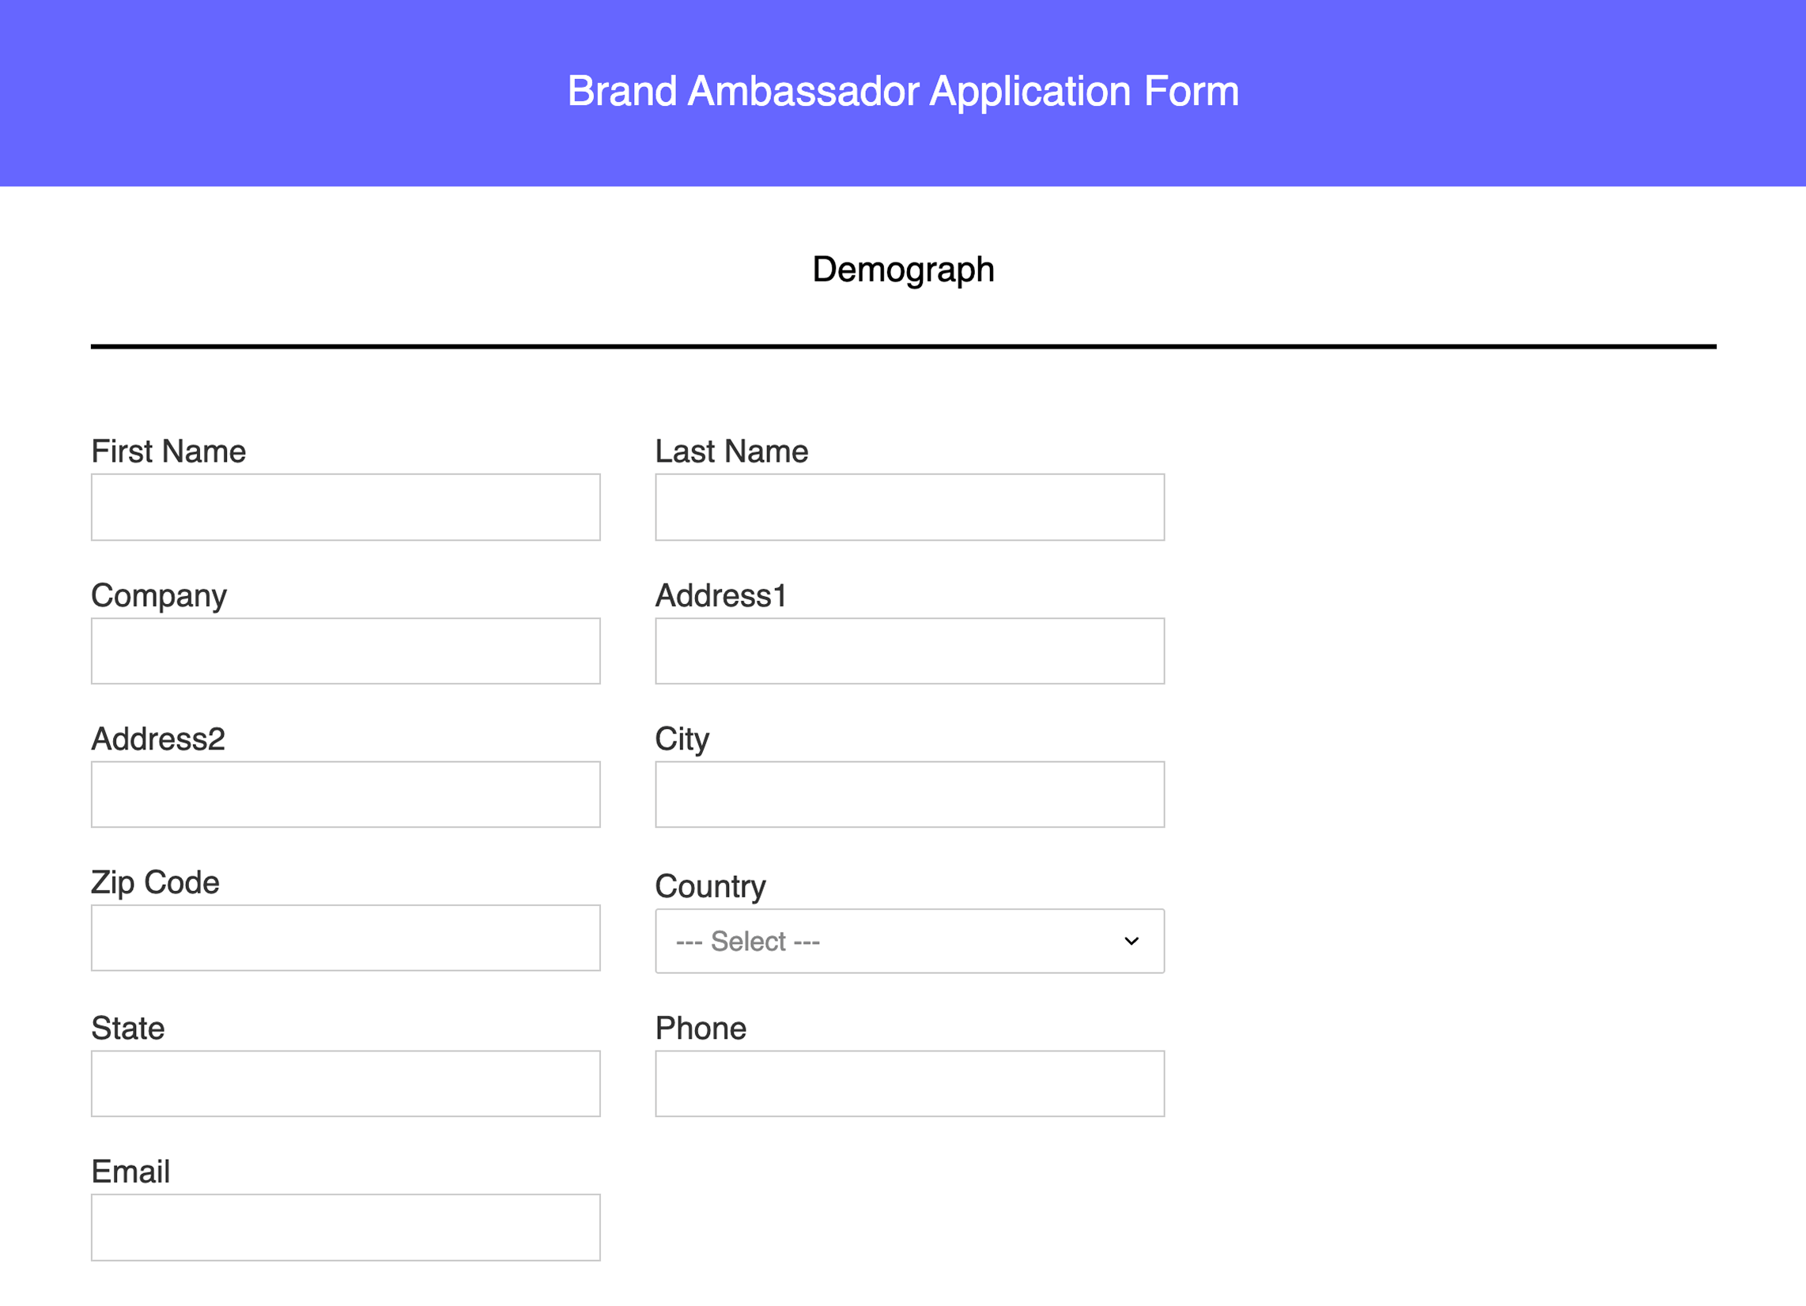The width and height of the screenshot is (1806, 1306).
Task: Click inside the Email field
Action: (x=345, y=1226)
